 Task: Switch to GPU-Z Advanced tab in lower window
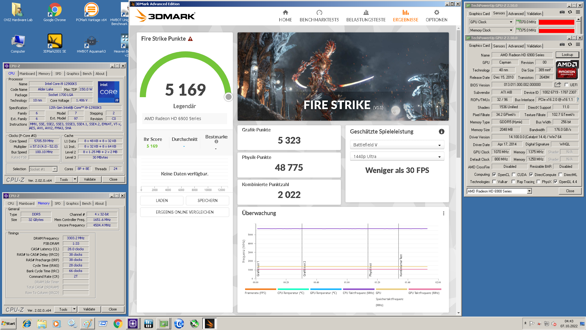point(516,46)
